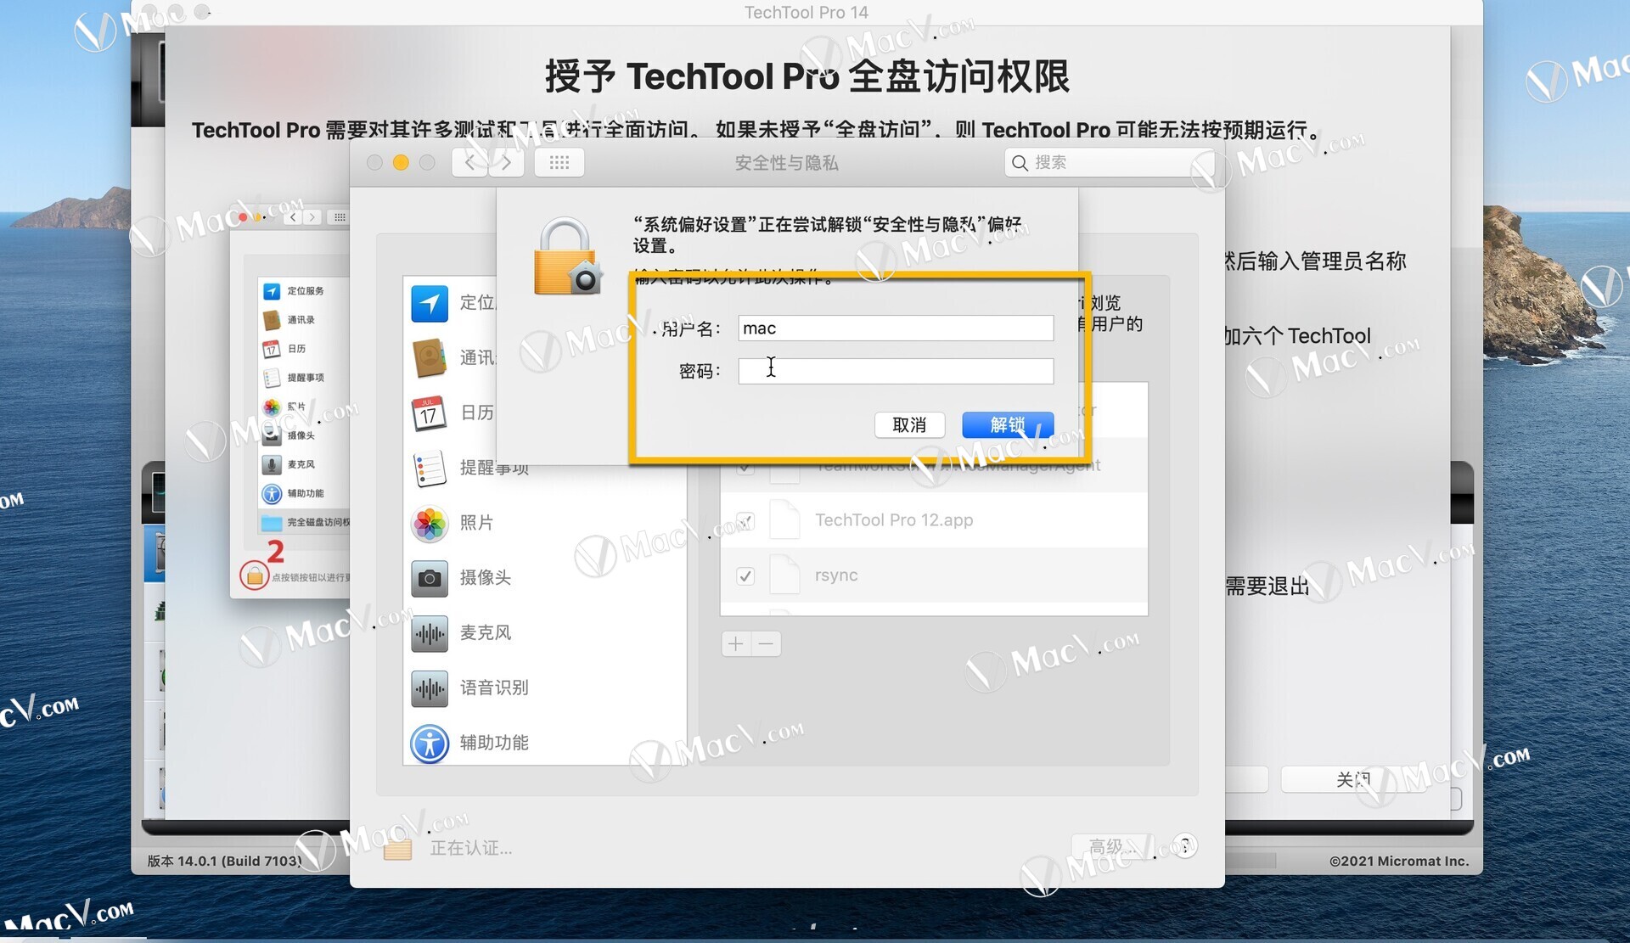Viewport: 1630px width, 943px height.
Task: Select the Photos (照片) icon in sidebar
Action: 430,524
